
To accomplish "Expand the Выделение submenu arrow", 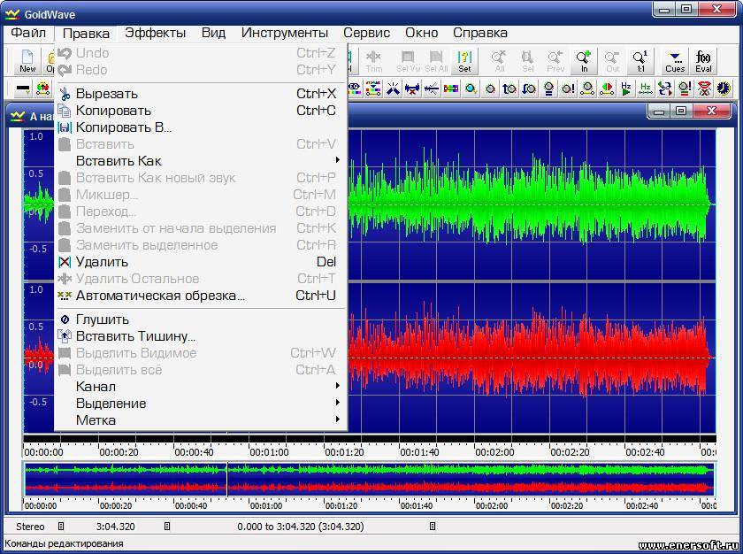I will coord(337,403).
